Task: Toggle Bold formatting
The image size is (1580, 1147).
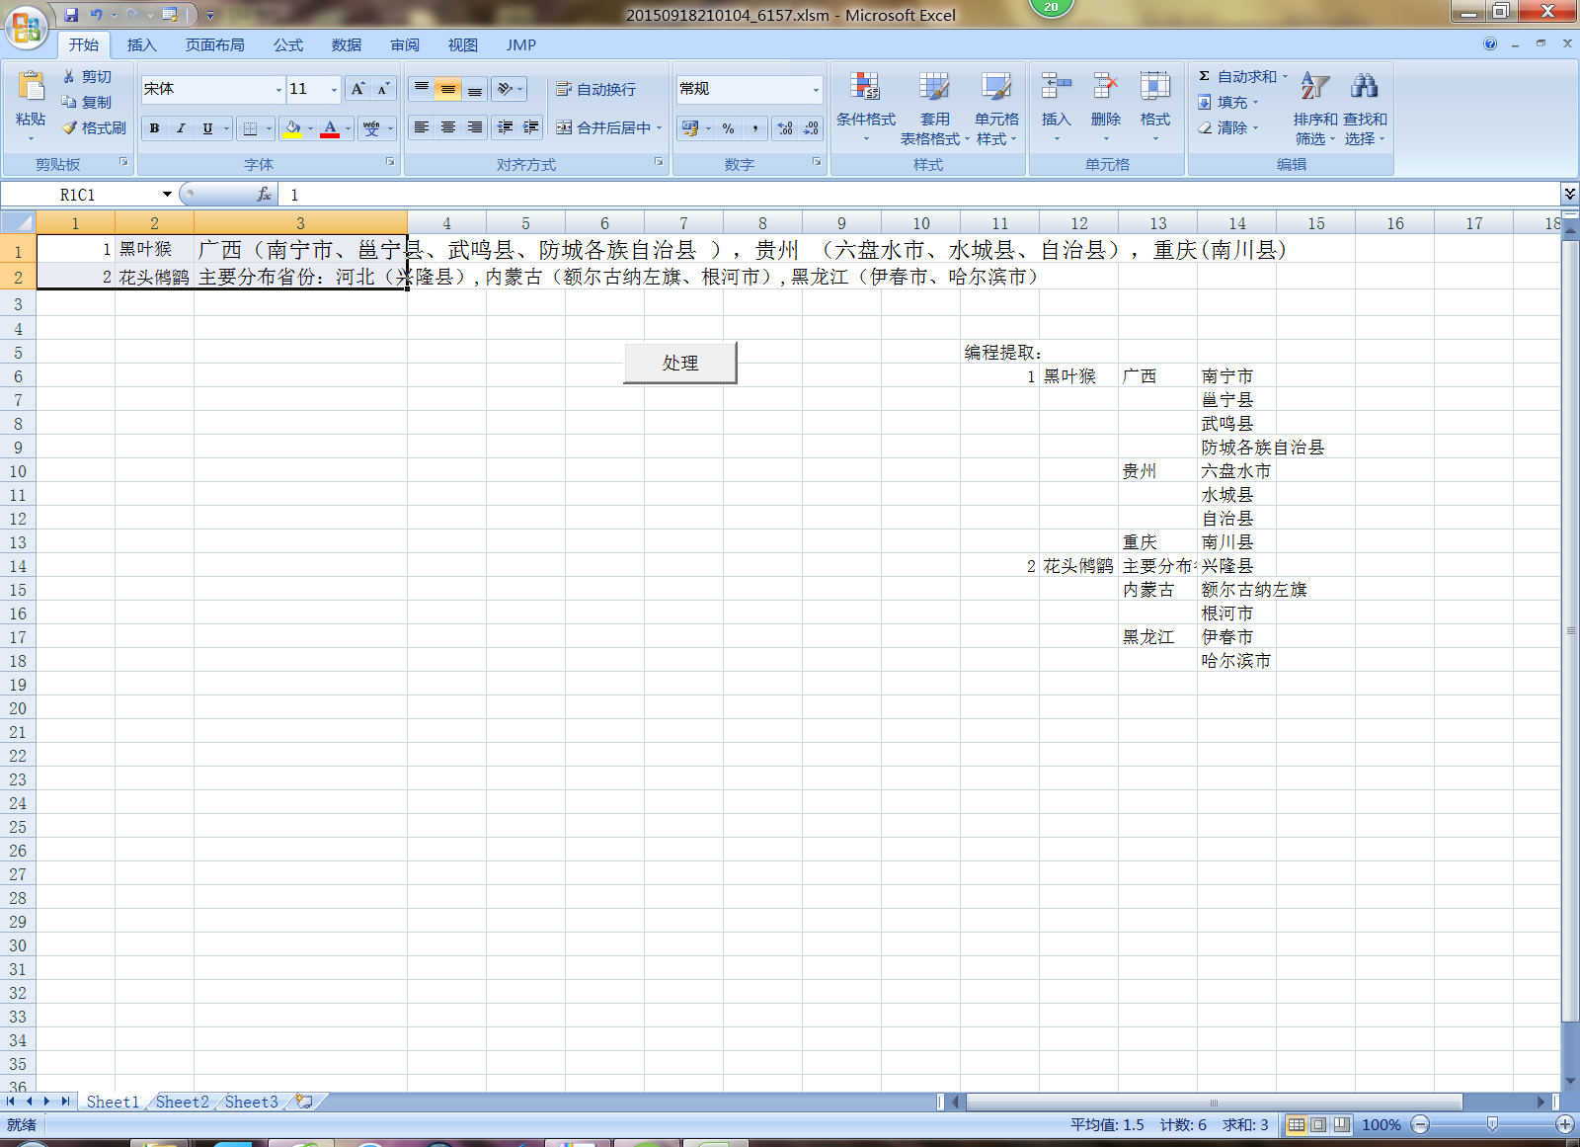Action: pyautogui.click(x=154, y=128)
